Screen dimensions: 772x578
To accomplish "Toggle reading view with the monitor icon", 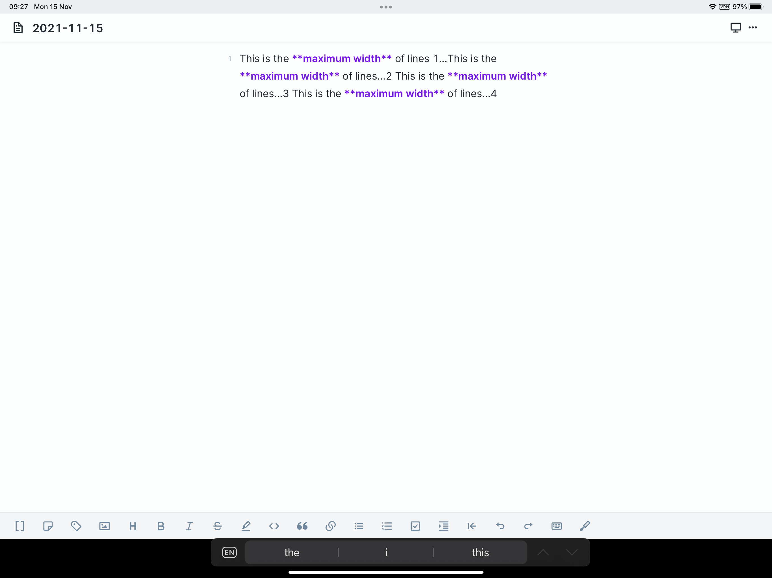I will coord(736,28).
